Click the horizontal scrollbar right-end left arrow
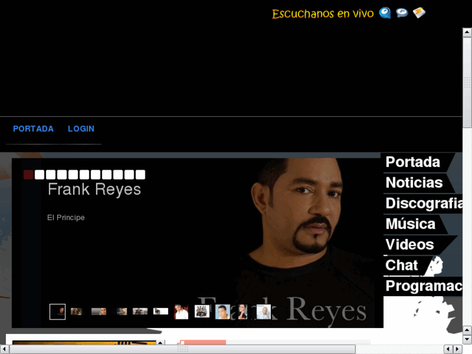 pyautogui.click(x=448, y=349)
